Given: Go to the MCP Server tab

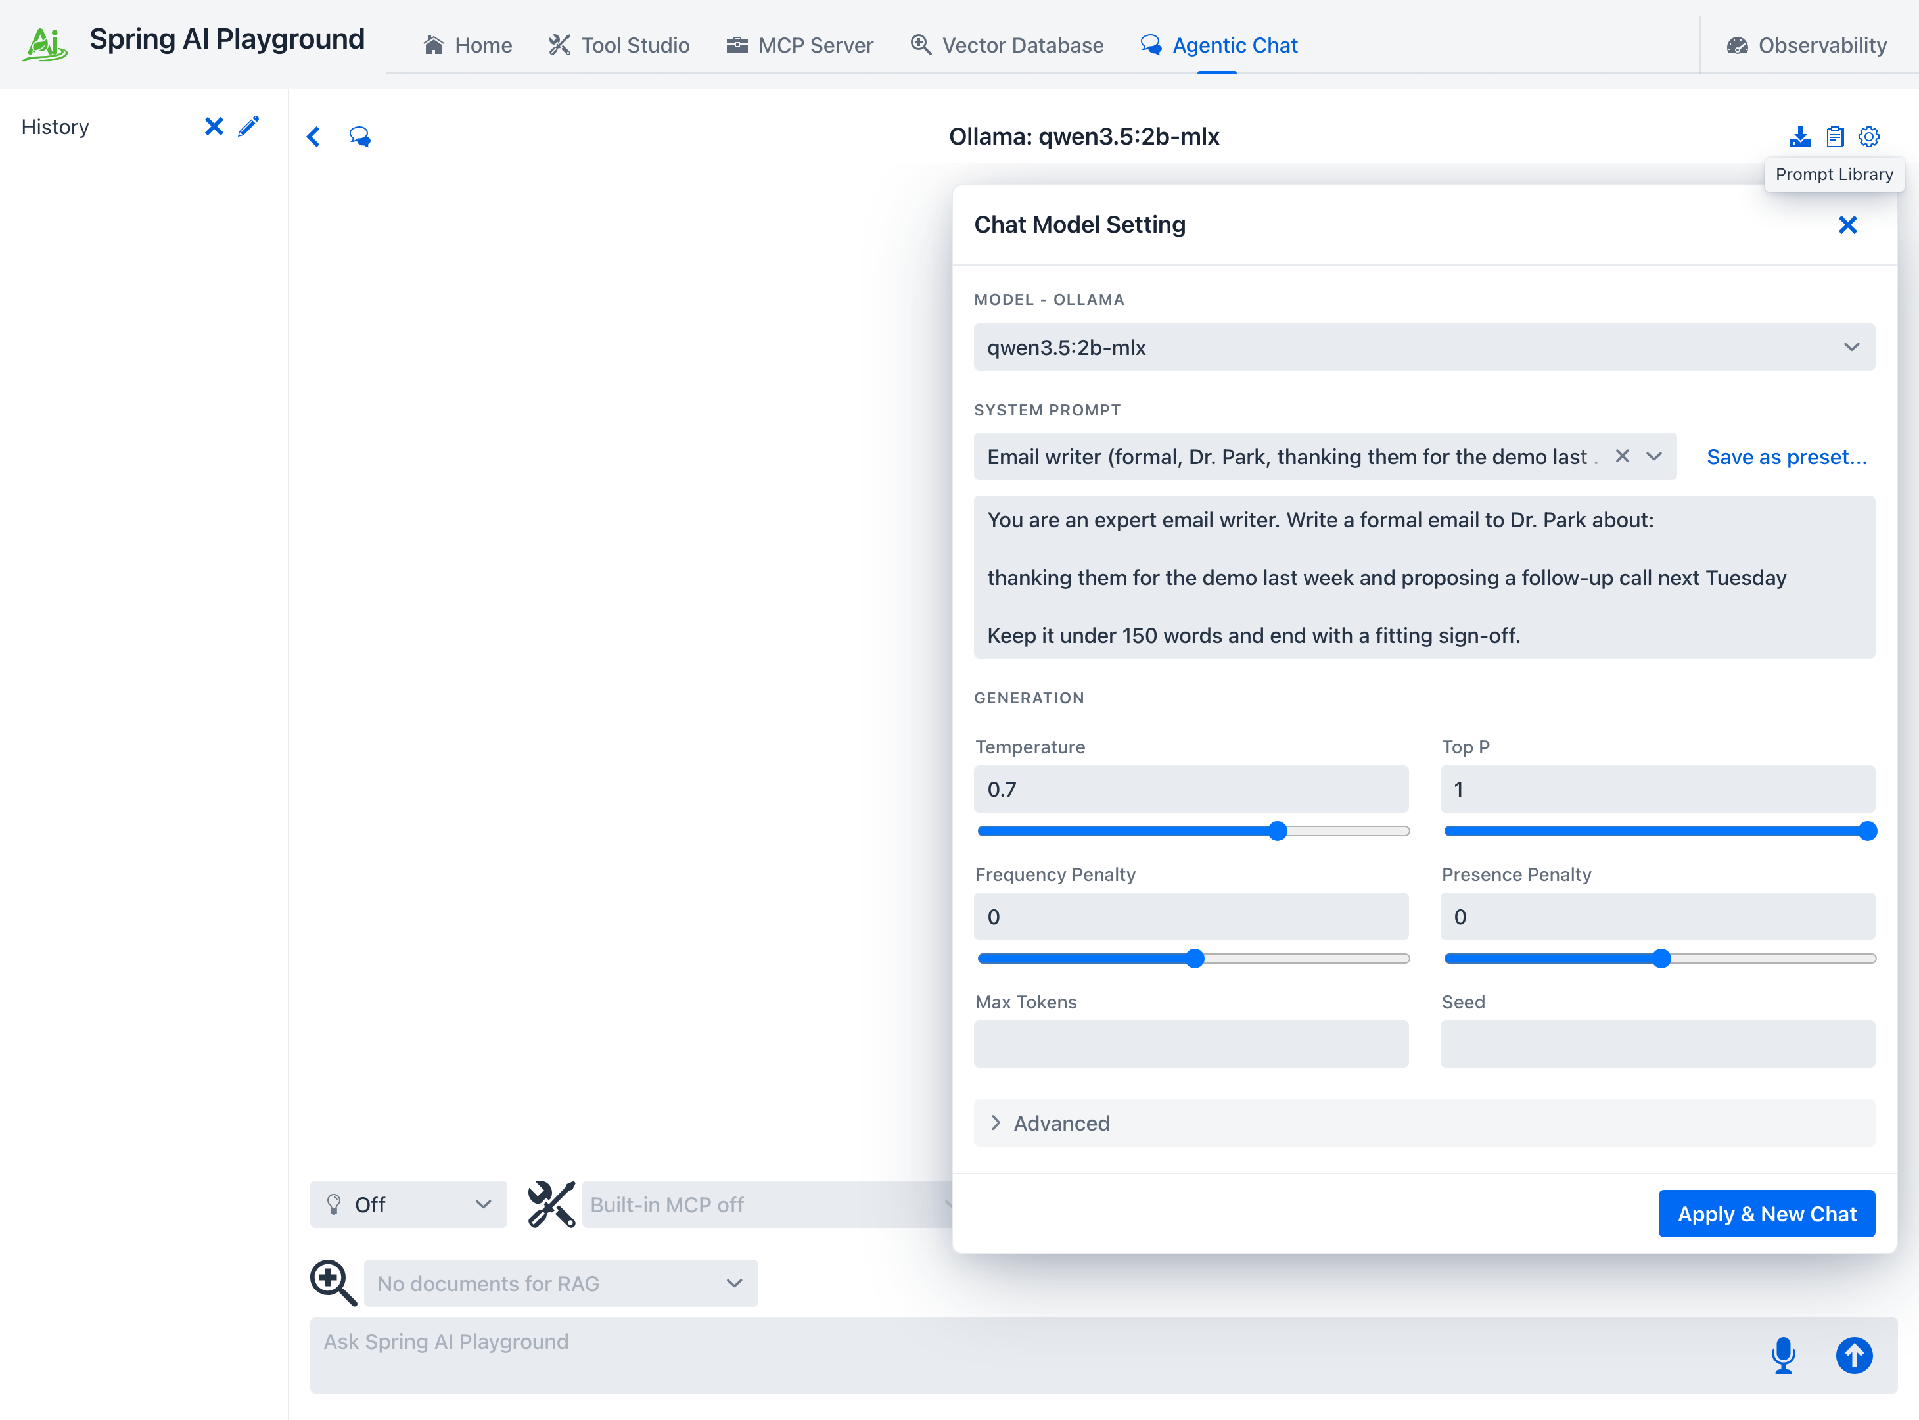Looking at the screenshot, I should point(800,45).
